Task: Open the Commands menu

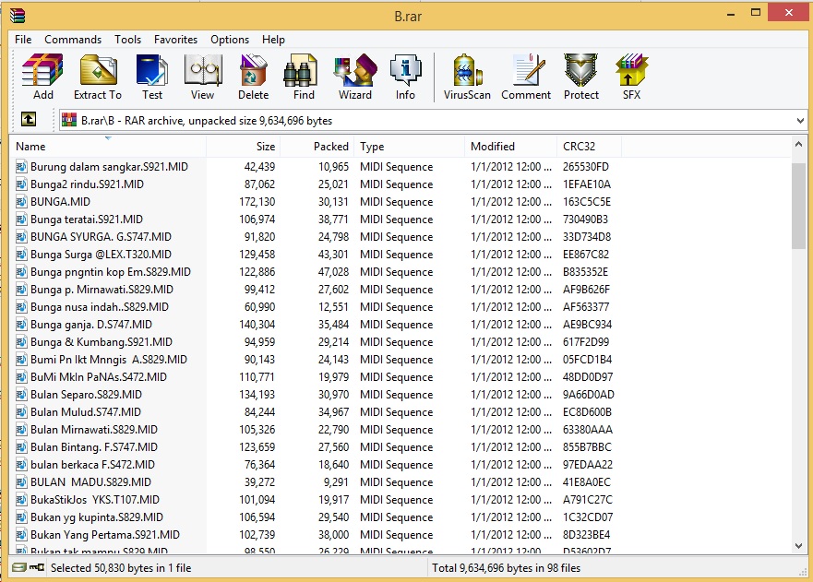Action: (x=73, y=40)
